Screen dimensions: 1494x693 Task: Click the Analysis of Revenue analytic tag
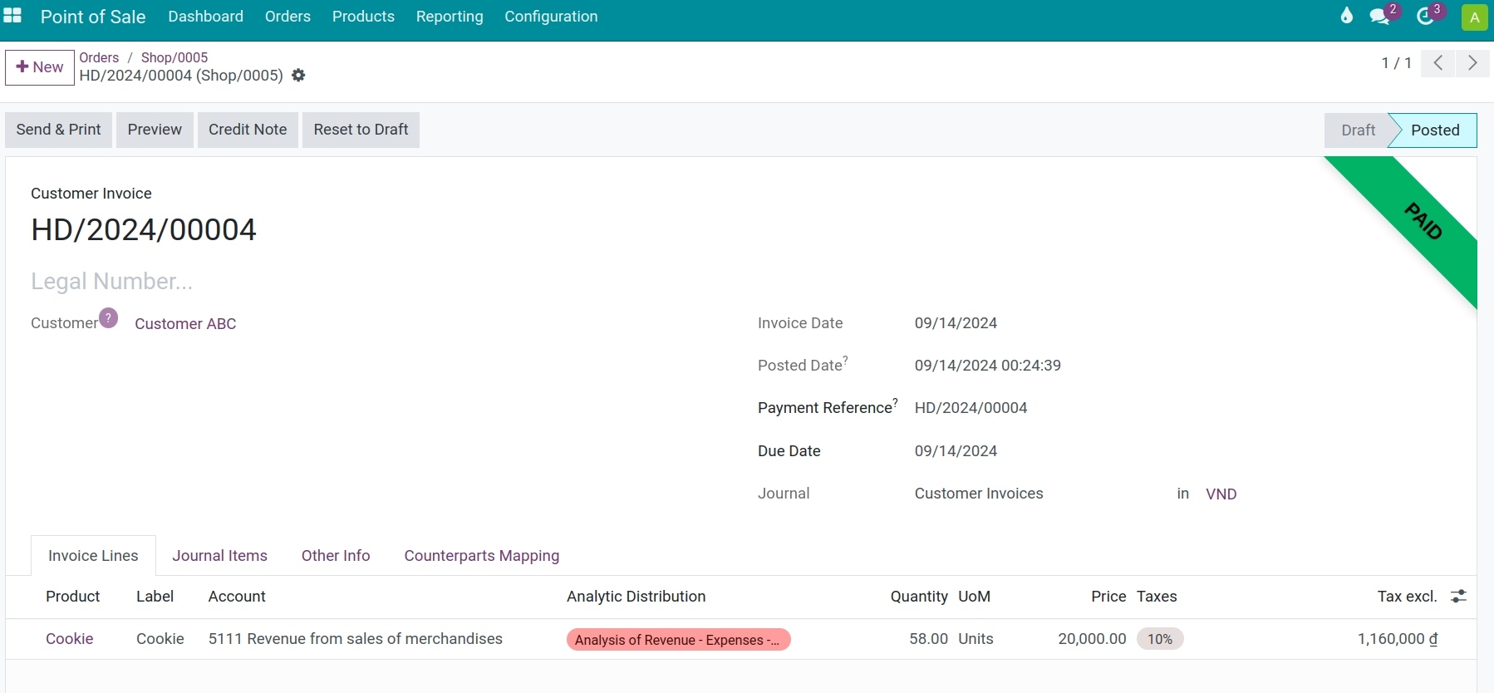(678, 640)
